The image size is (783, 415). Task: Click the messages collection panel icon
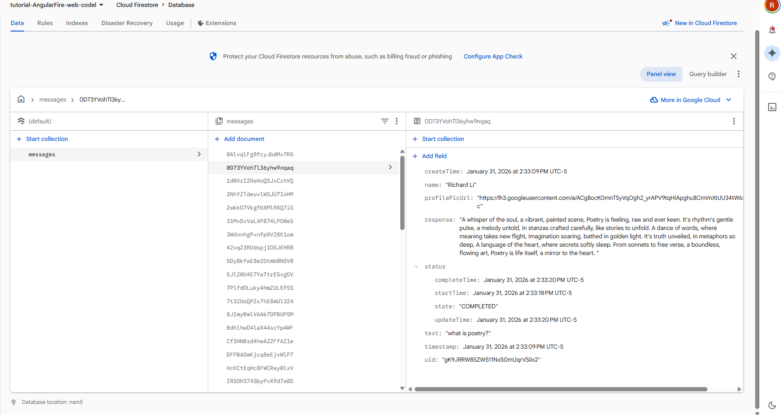pyautogui.click(x=219, y=121)
